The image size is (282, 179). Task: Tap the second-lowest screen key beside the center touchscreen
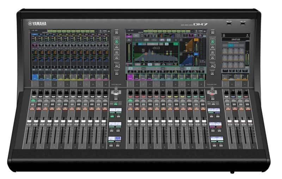coord(213,66)
